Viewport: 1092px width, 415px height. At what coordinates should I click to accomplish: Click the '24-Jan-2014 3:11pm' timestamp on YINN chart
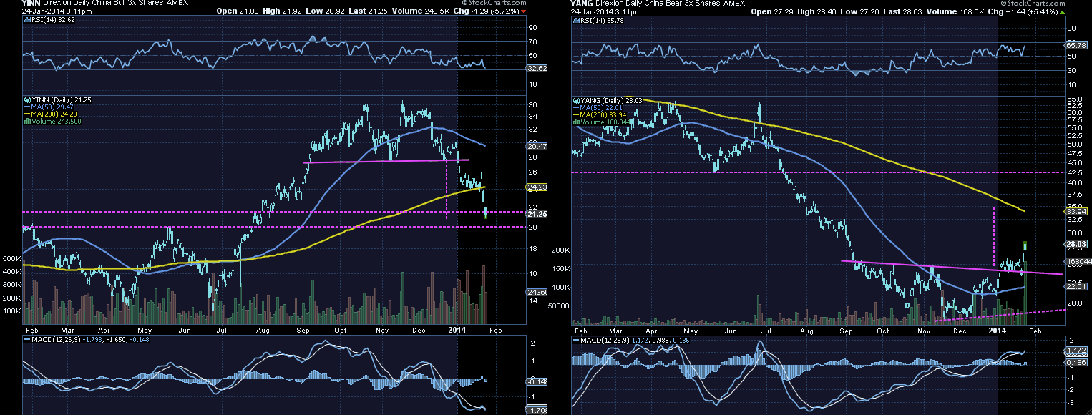pos(56,11)
